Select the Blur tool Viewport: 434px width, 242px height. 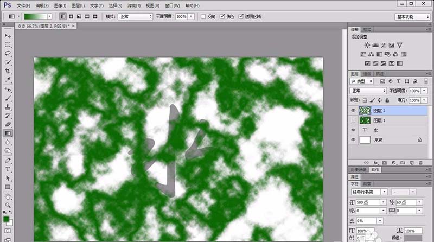point(8,142)
